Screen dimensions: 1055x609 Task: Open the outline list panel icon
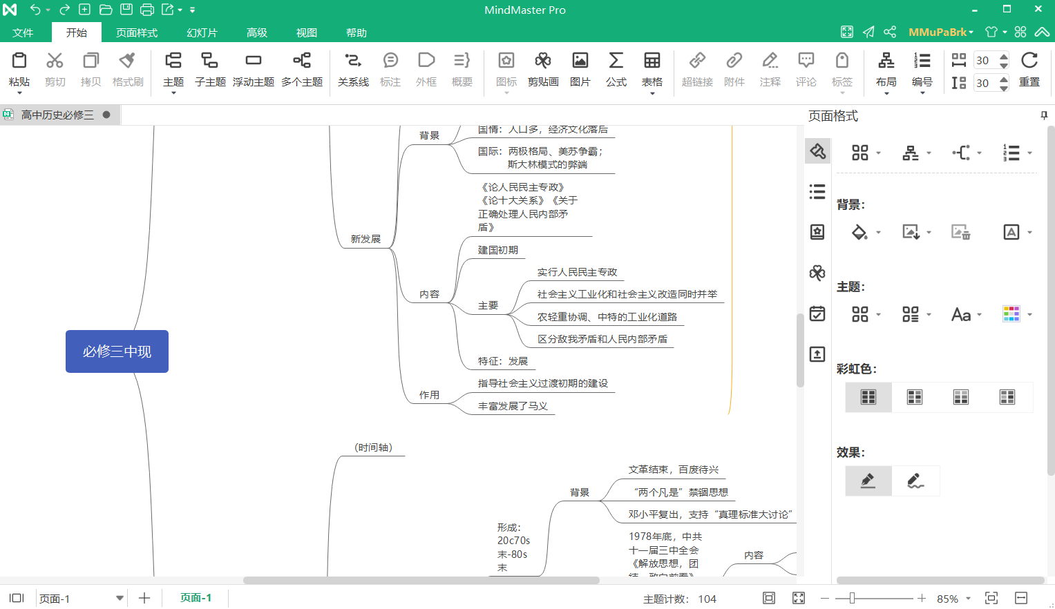point(817,191)
